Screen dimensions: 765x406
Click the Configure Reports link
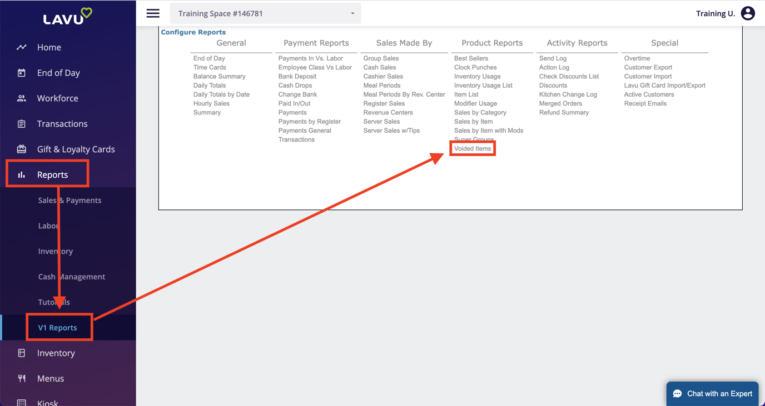click(x=193, y=32)
